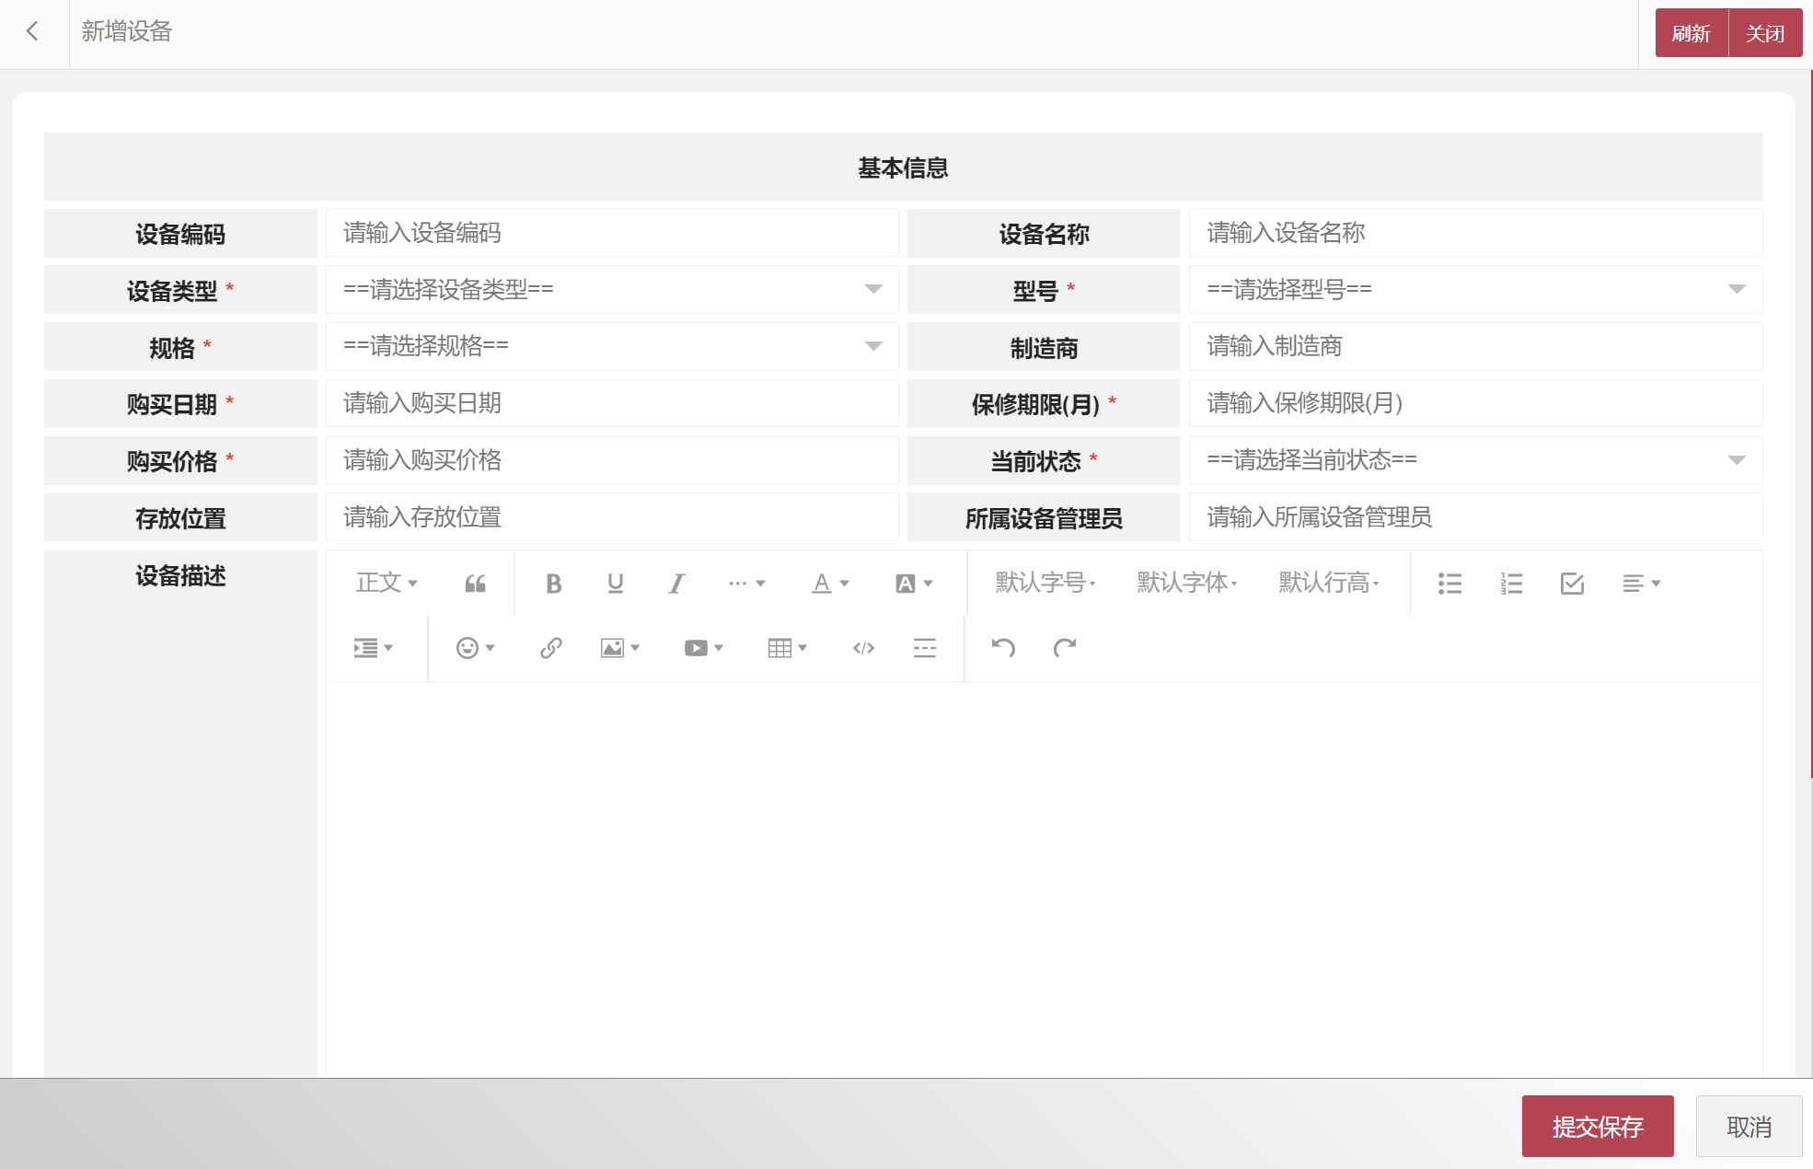1813x1169 pixels.
Task: Click the underline icon
Action: coord(615,584)
